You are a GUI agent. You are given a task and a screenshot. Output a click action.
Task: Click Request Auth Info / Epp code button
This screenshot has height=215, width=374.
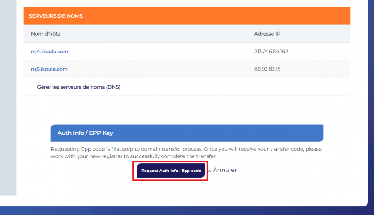click(171, 171)
